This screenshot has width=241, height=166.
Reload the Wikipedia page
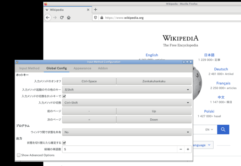62,18
